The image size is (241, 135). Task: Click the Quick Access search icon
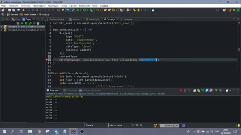pyautogui.click(x=218, y=10)
